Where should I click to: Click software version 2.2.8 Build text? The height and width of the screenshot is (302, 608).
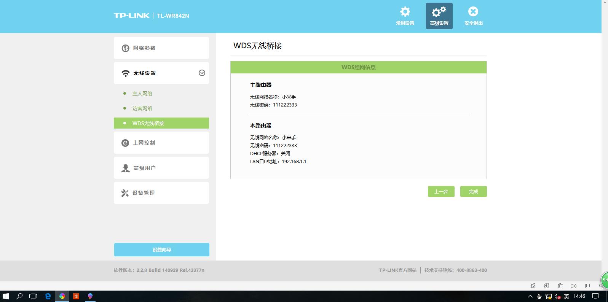tap(171, 270)
